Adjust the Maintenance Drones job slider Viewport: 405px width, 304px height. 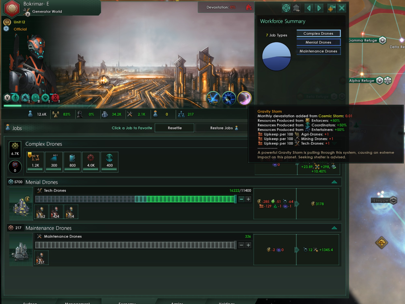[x=136, y=245]
